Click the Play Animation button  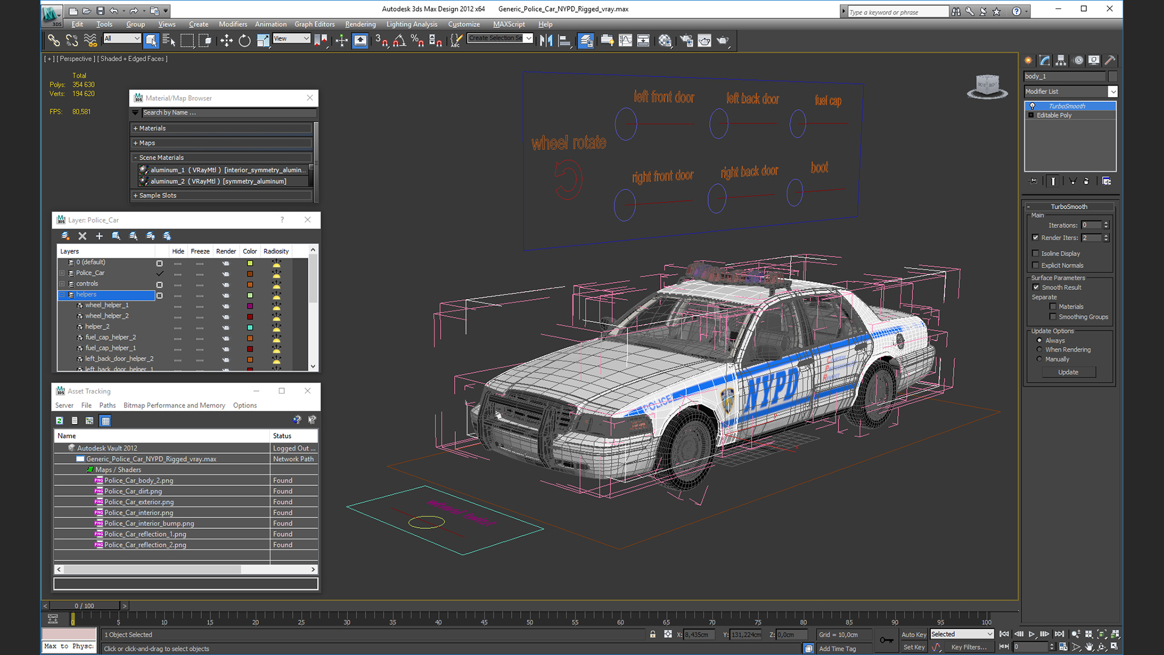[x=1032, y=634]
